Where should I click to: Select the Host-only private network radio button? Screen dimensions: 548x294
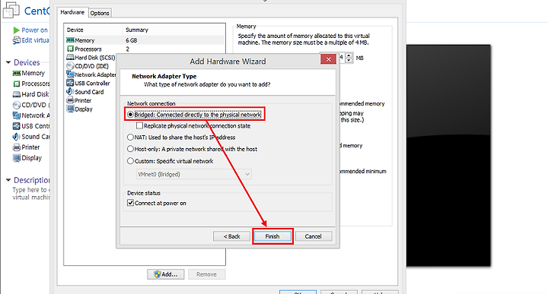click(x=130, y=149)
